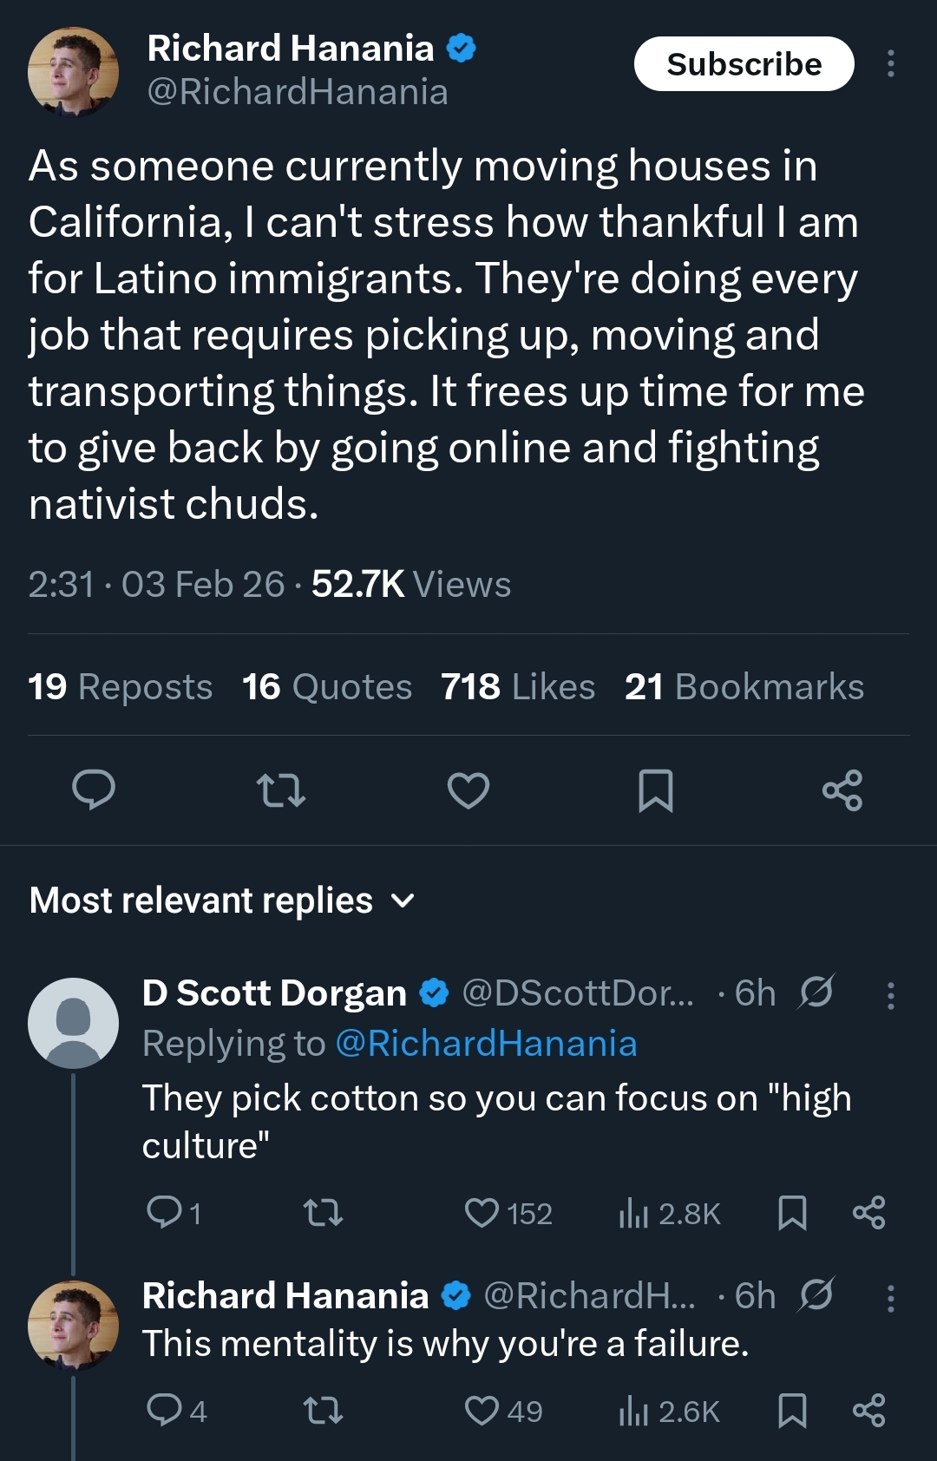View the 16 Quotes list
Image resolution: width=937 pixels, height=1461 pixels.
(327, 687)
